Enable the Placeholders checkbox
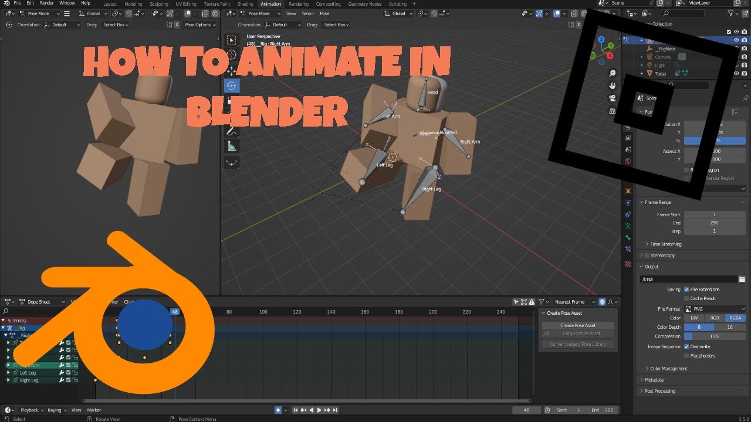 [686, 356]
